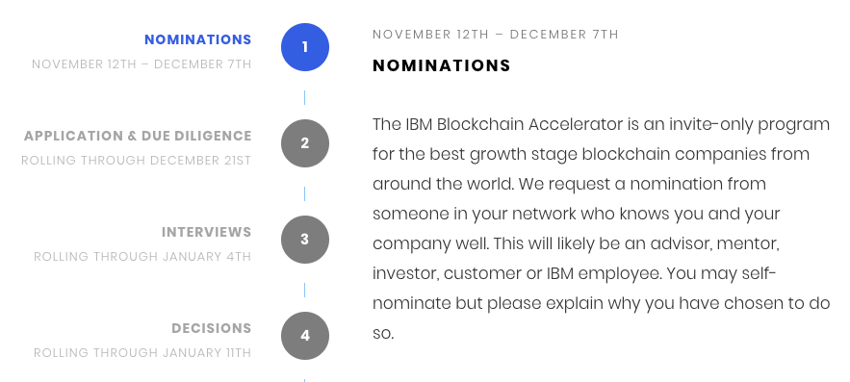
Task: Open the Interviews tab label
Action: [x=207, y=232]
